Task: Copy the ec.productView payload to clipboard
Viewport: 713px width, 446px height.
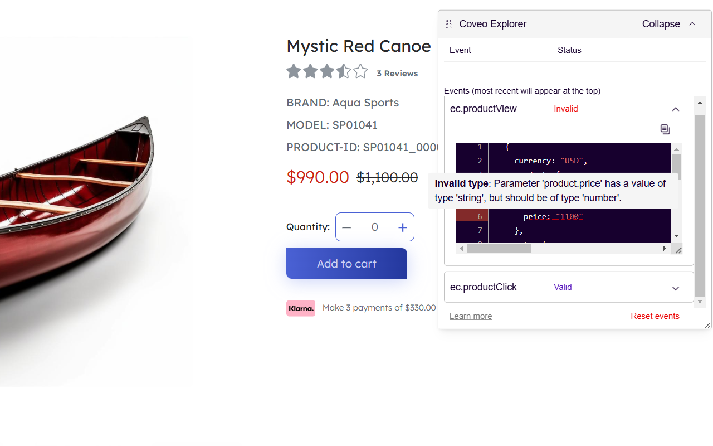Action: coord(665,129)
